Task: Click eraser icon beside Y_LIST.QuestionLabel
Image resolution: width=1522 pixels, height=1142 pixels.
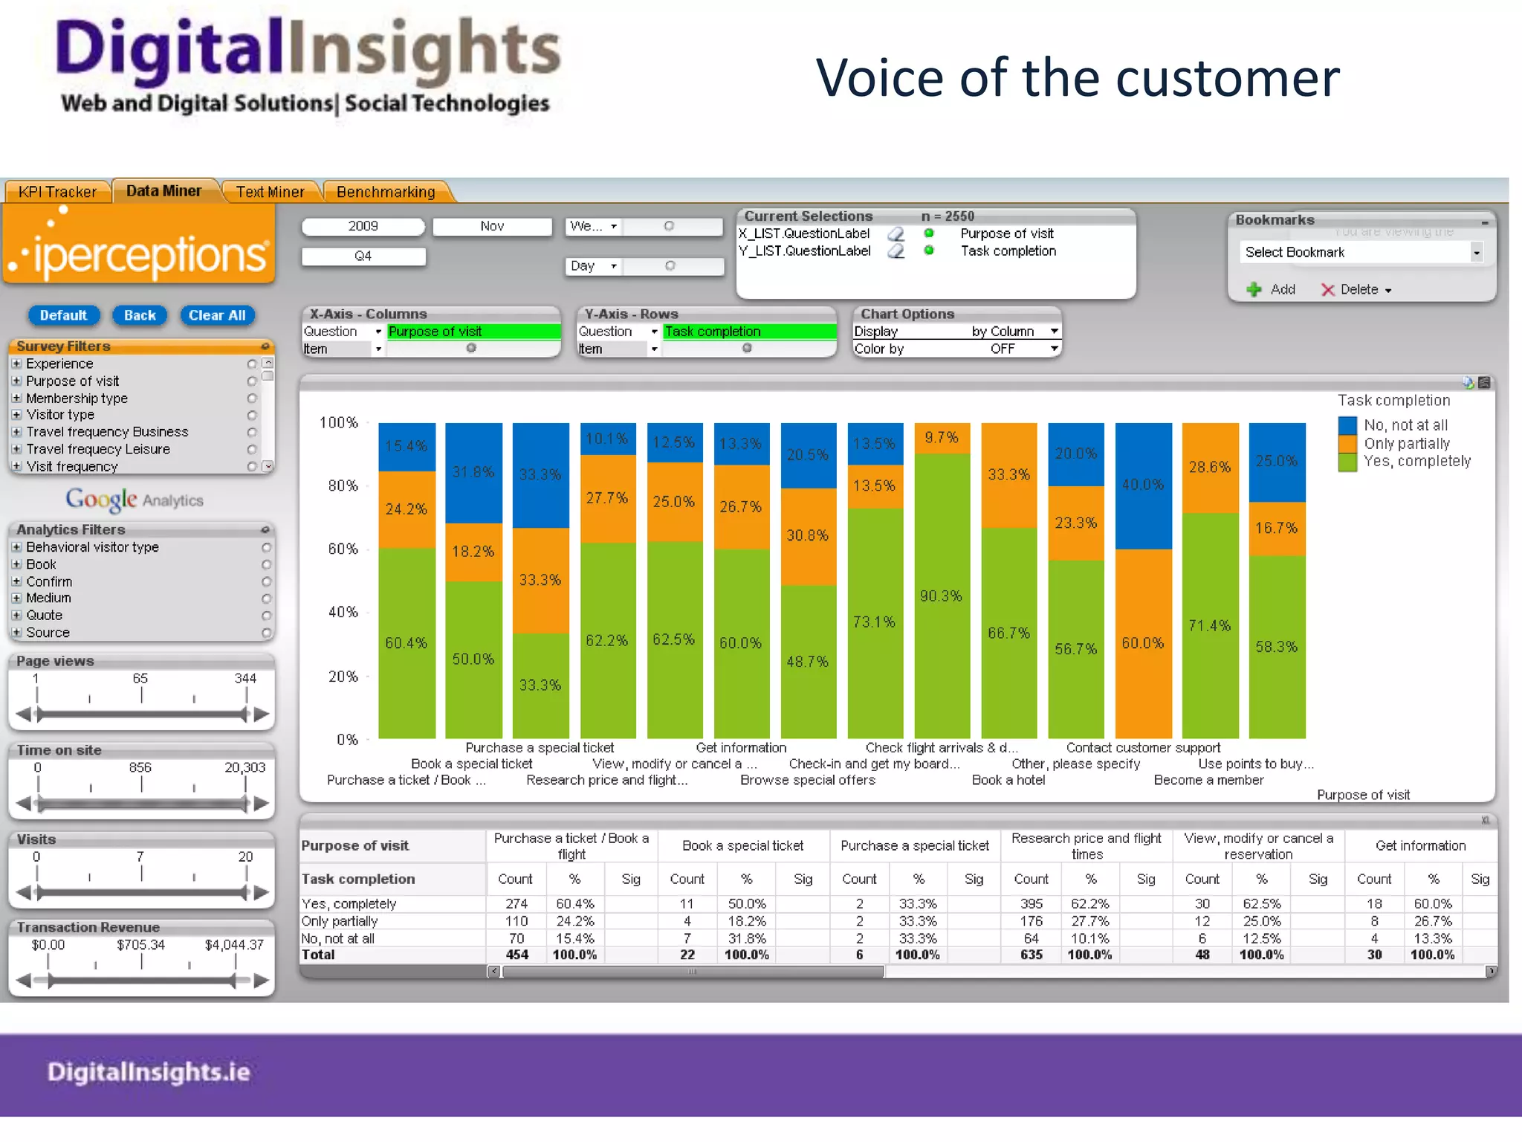Action: pyautogui.click(x=896, y=251)
